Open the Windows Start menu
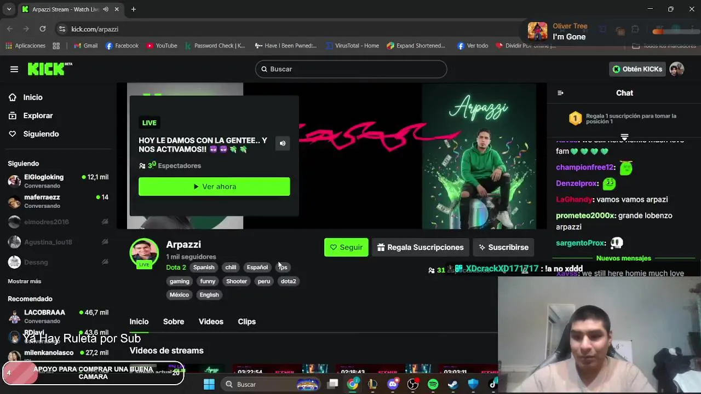 click(209, 385)
